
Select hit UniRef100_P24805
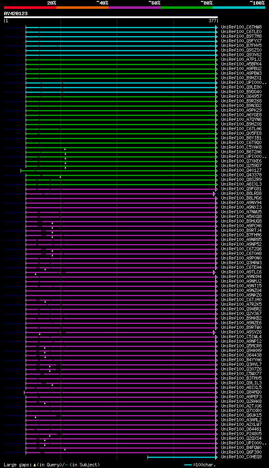[x=242, y=434]
